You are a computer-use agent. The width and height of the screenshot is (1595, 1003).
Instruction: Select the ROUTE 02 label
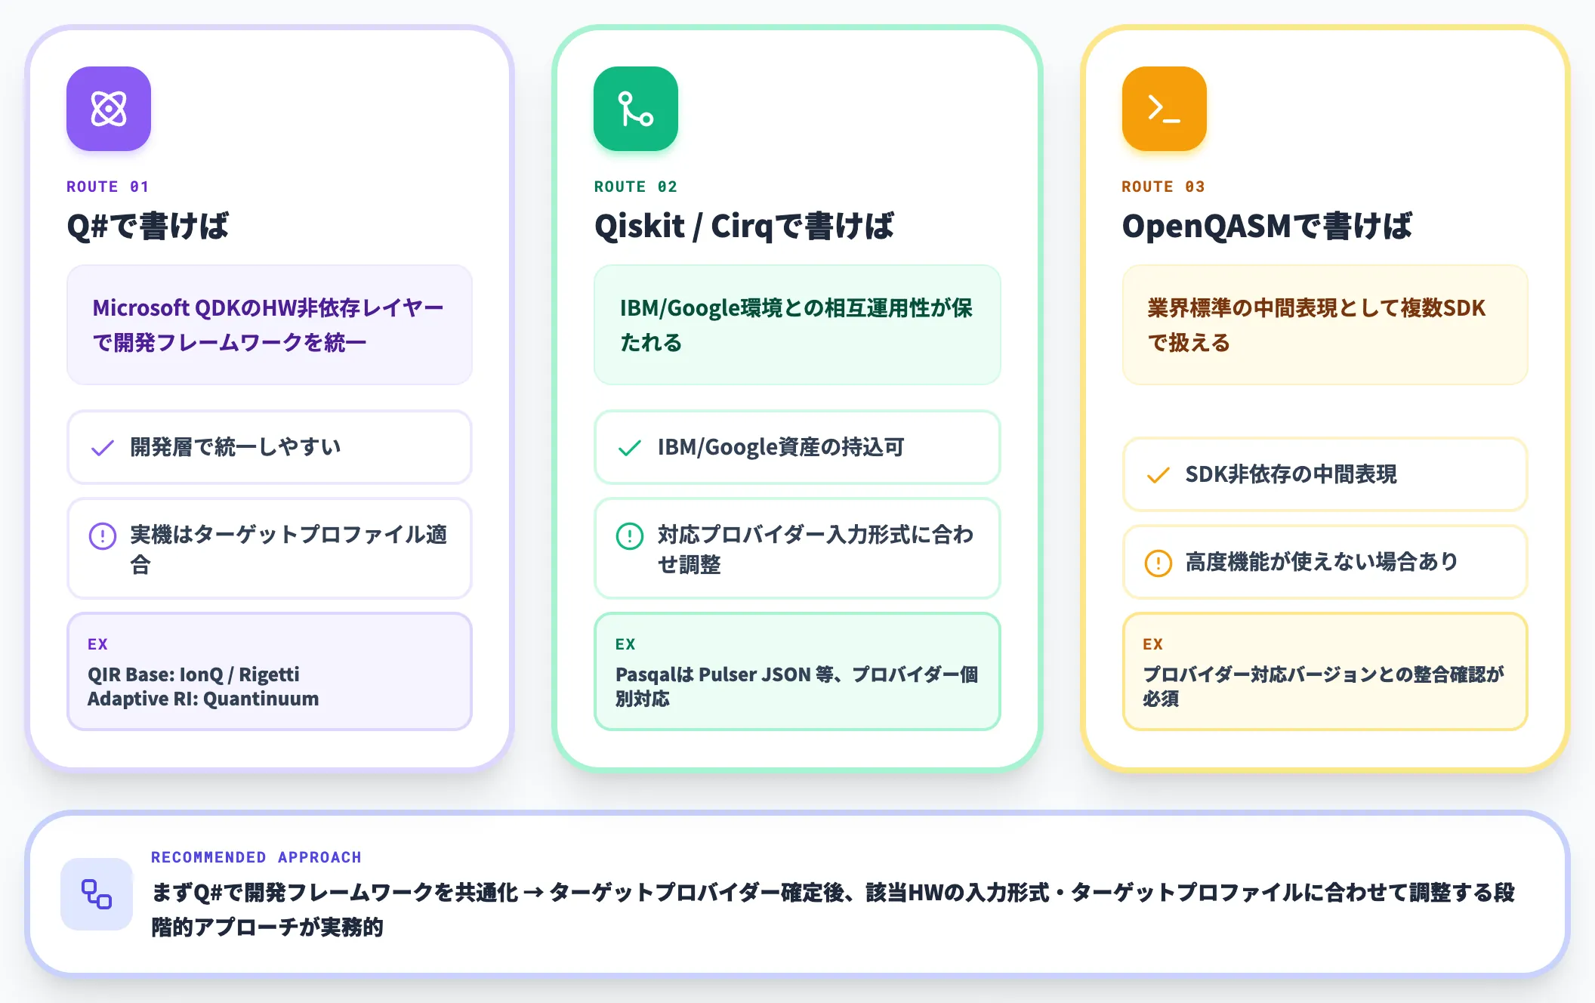[x=636, y=187]
